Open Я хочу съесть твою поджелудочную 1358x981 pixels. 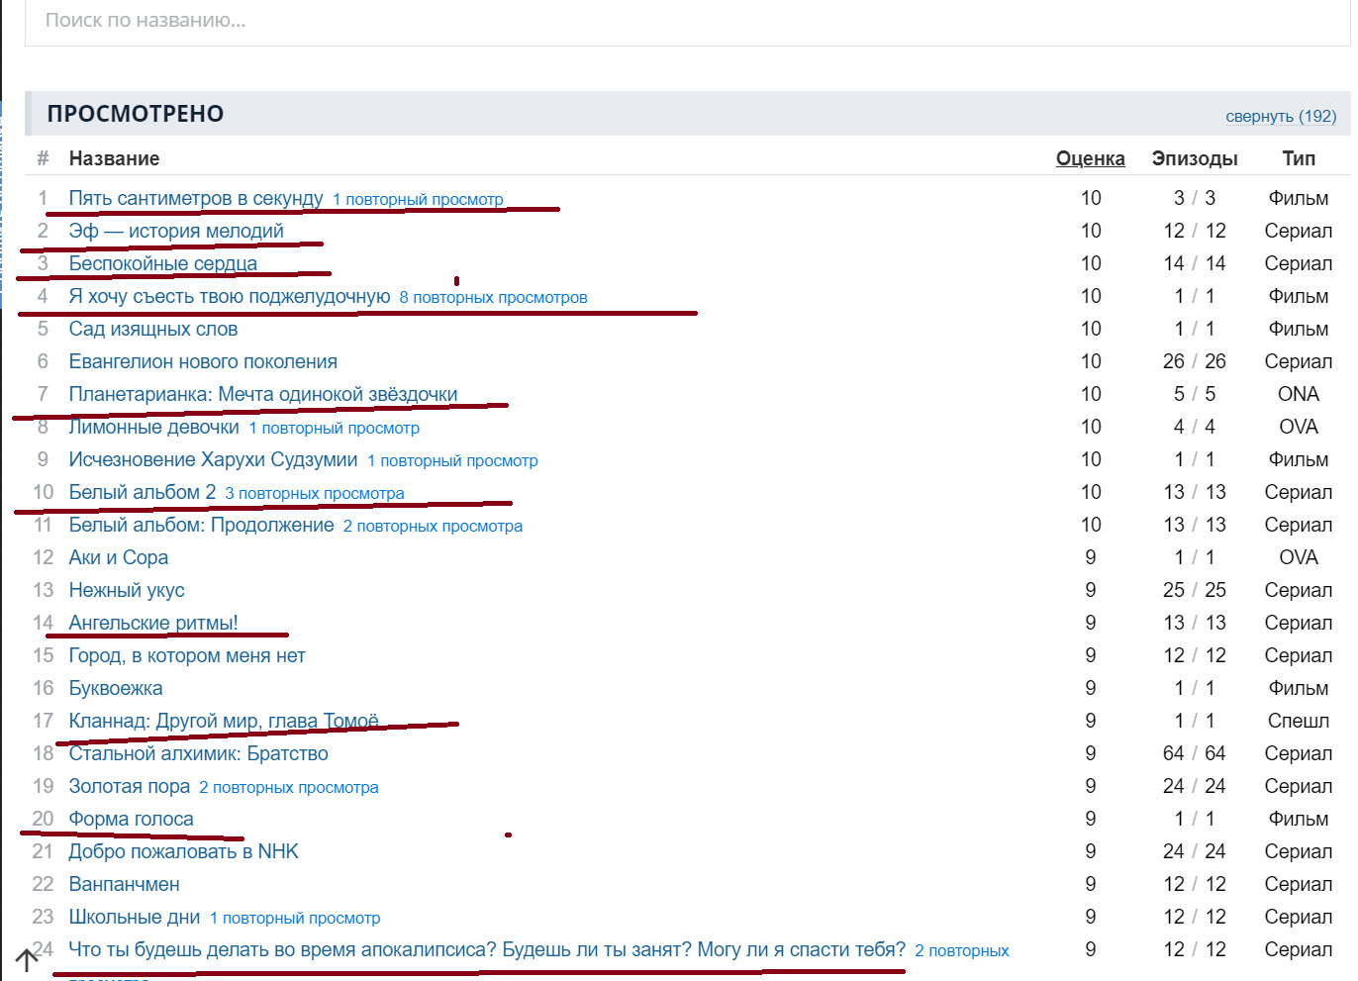click(x=229, y=296)
